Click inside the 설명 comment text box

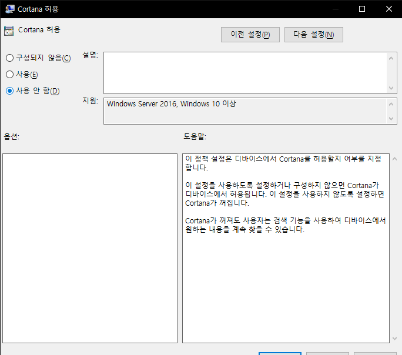coord(246,73)
